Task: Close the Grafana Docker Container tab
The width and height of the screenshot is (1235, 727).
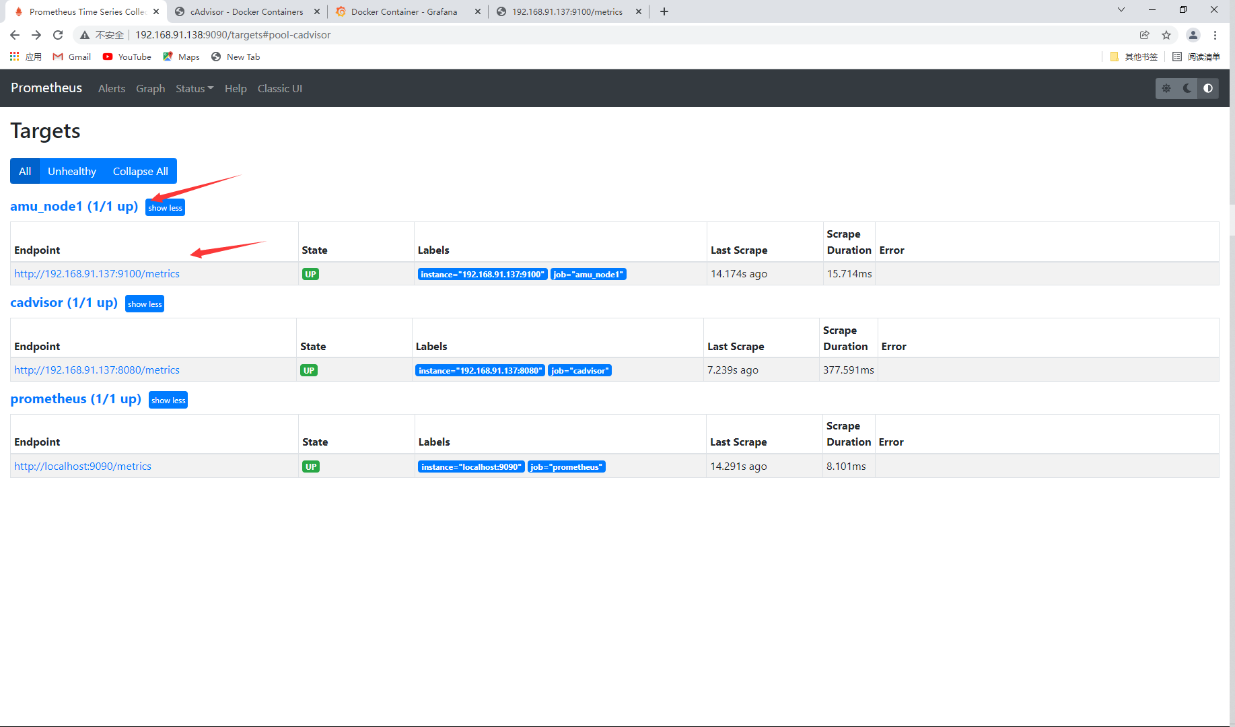Action: (x=478, y=11)
